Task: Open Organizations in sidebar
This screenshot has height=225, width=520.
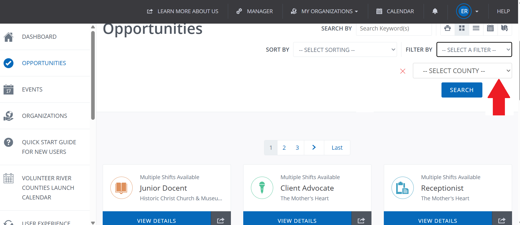Action: pos(45,116)
